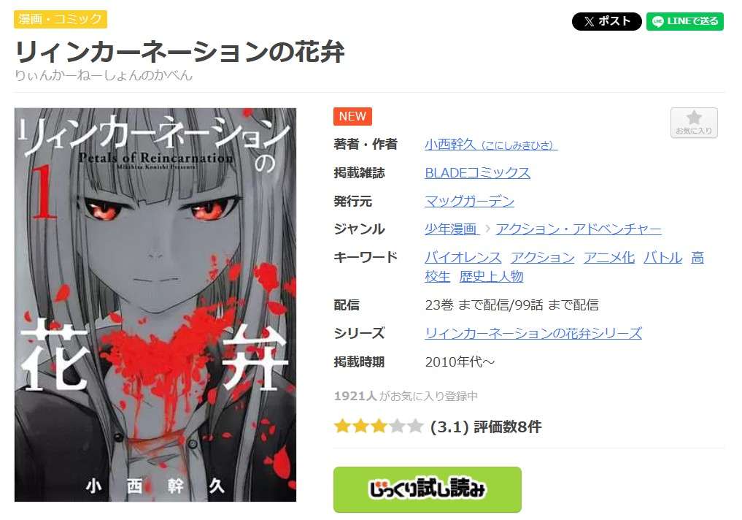Toggle the お気に入り star favorite button
The height and width of the screenshot is (520, 742).
click(694, 123)
